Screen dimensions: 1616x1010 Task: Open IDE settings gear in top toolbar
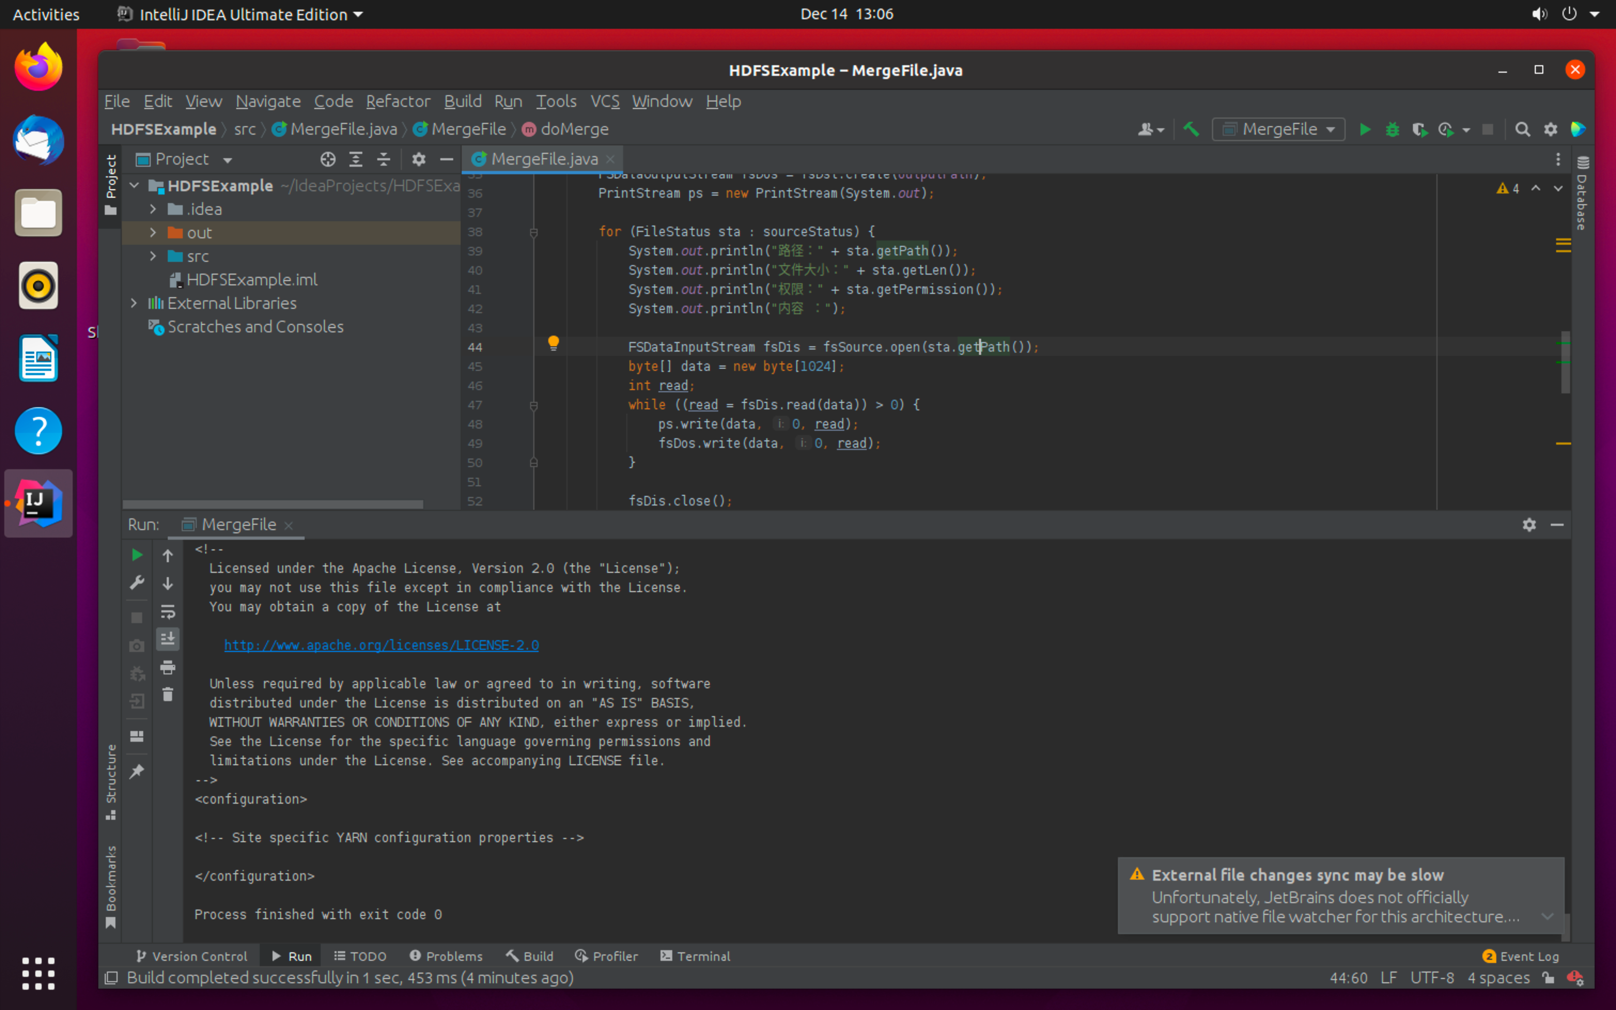(x=1550, y=129)
